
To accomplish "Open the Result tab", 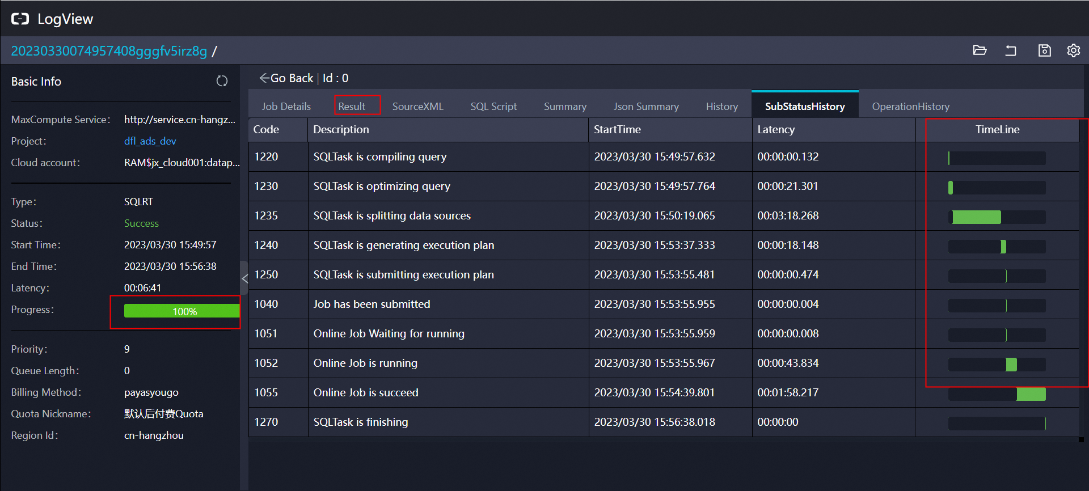I will point(352,107).
